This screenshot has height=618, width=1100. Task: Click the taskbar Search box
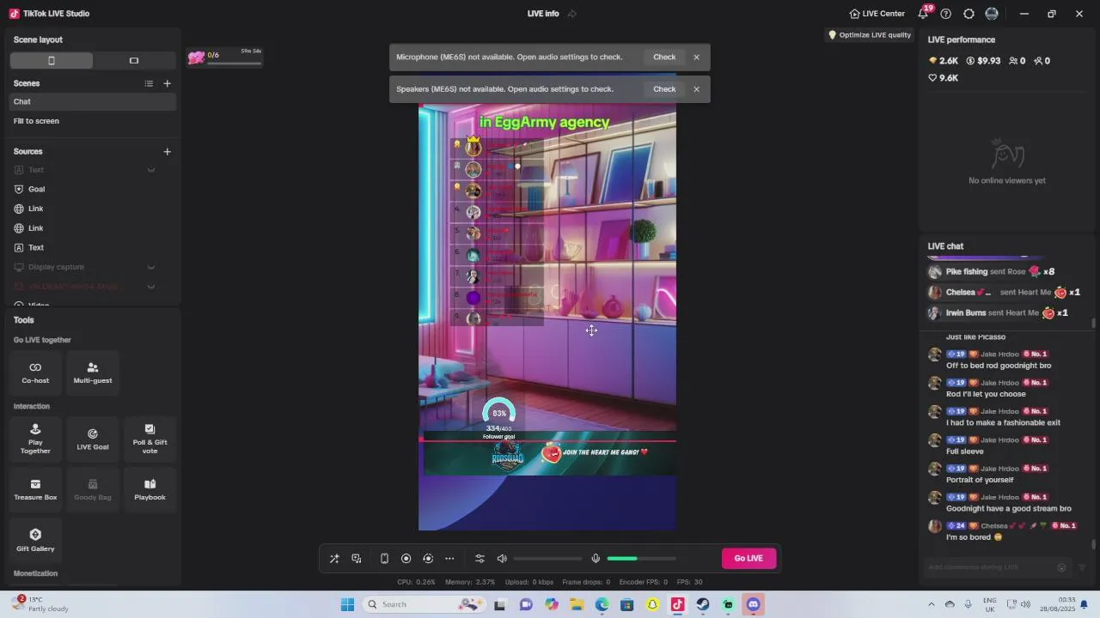(423, 605)
